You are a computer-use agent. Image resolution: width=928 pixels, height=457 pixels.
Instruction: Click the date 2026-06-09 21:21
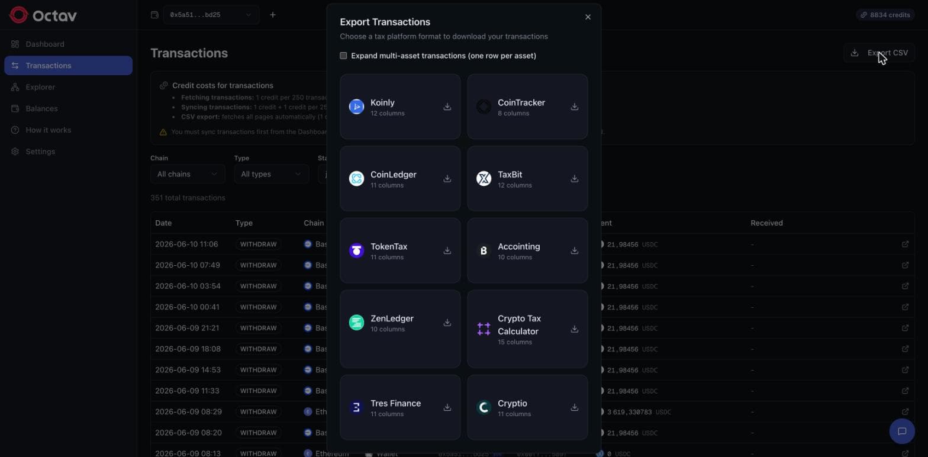pos(187,328)
